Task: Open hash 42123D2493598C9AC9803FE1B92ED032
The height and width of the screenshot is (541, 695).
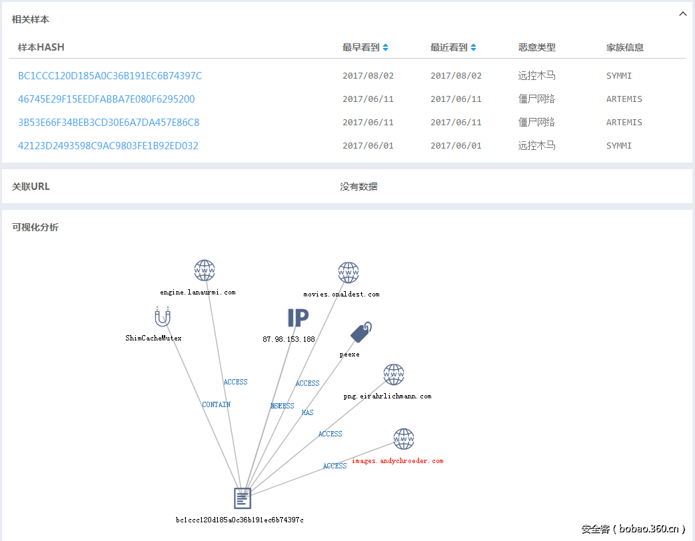Action: [x=108, y=146]
